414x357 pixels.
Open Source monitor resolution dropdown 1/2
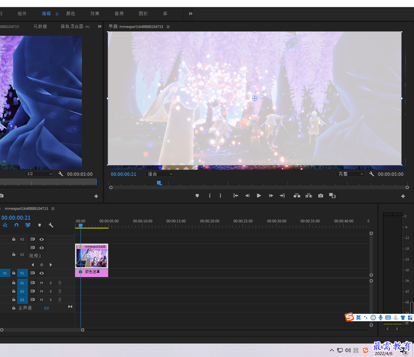pyautogui.click(x=39, y=174)
